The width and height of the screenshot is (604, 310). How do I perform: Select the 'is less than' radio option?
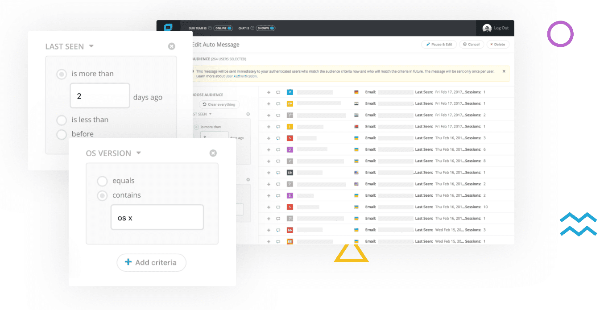click(62, 120)
